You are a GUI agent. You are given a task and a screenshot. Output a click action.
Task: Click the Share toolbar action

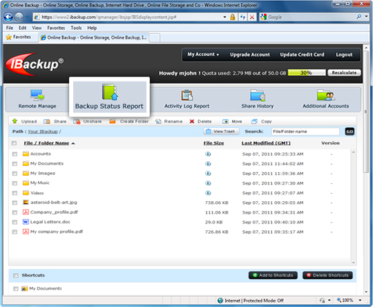click(x=55, y=122)
